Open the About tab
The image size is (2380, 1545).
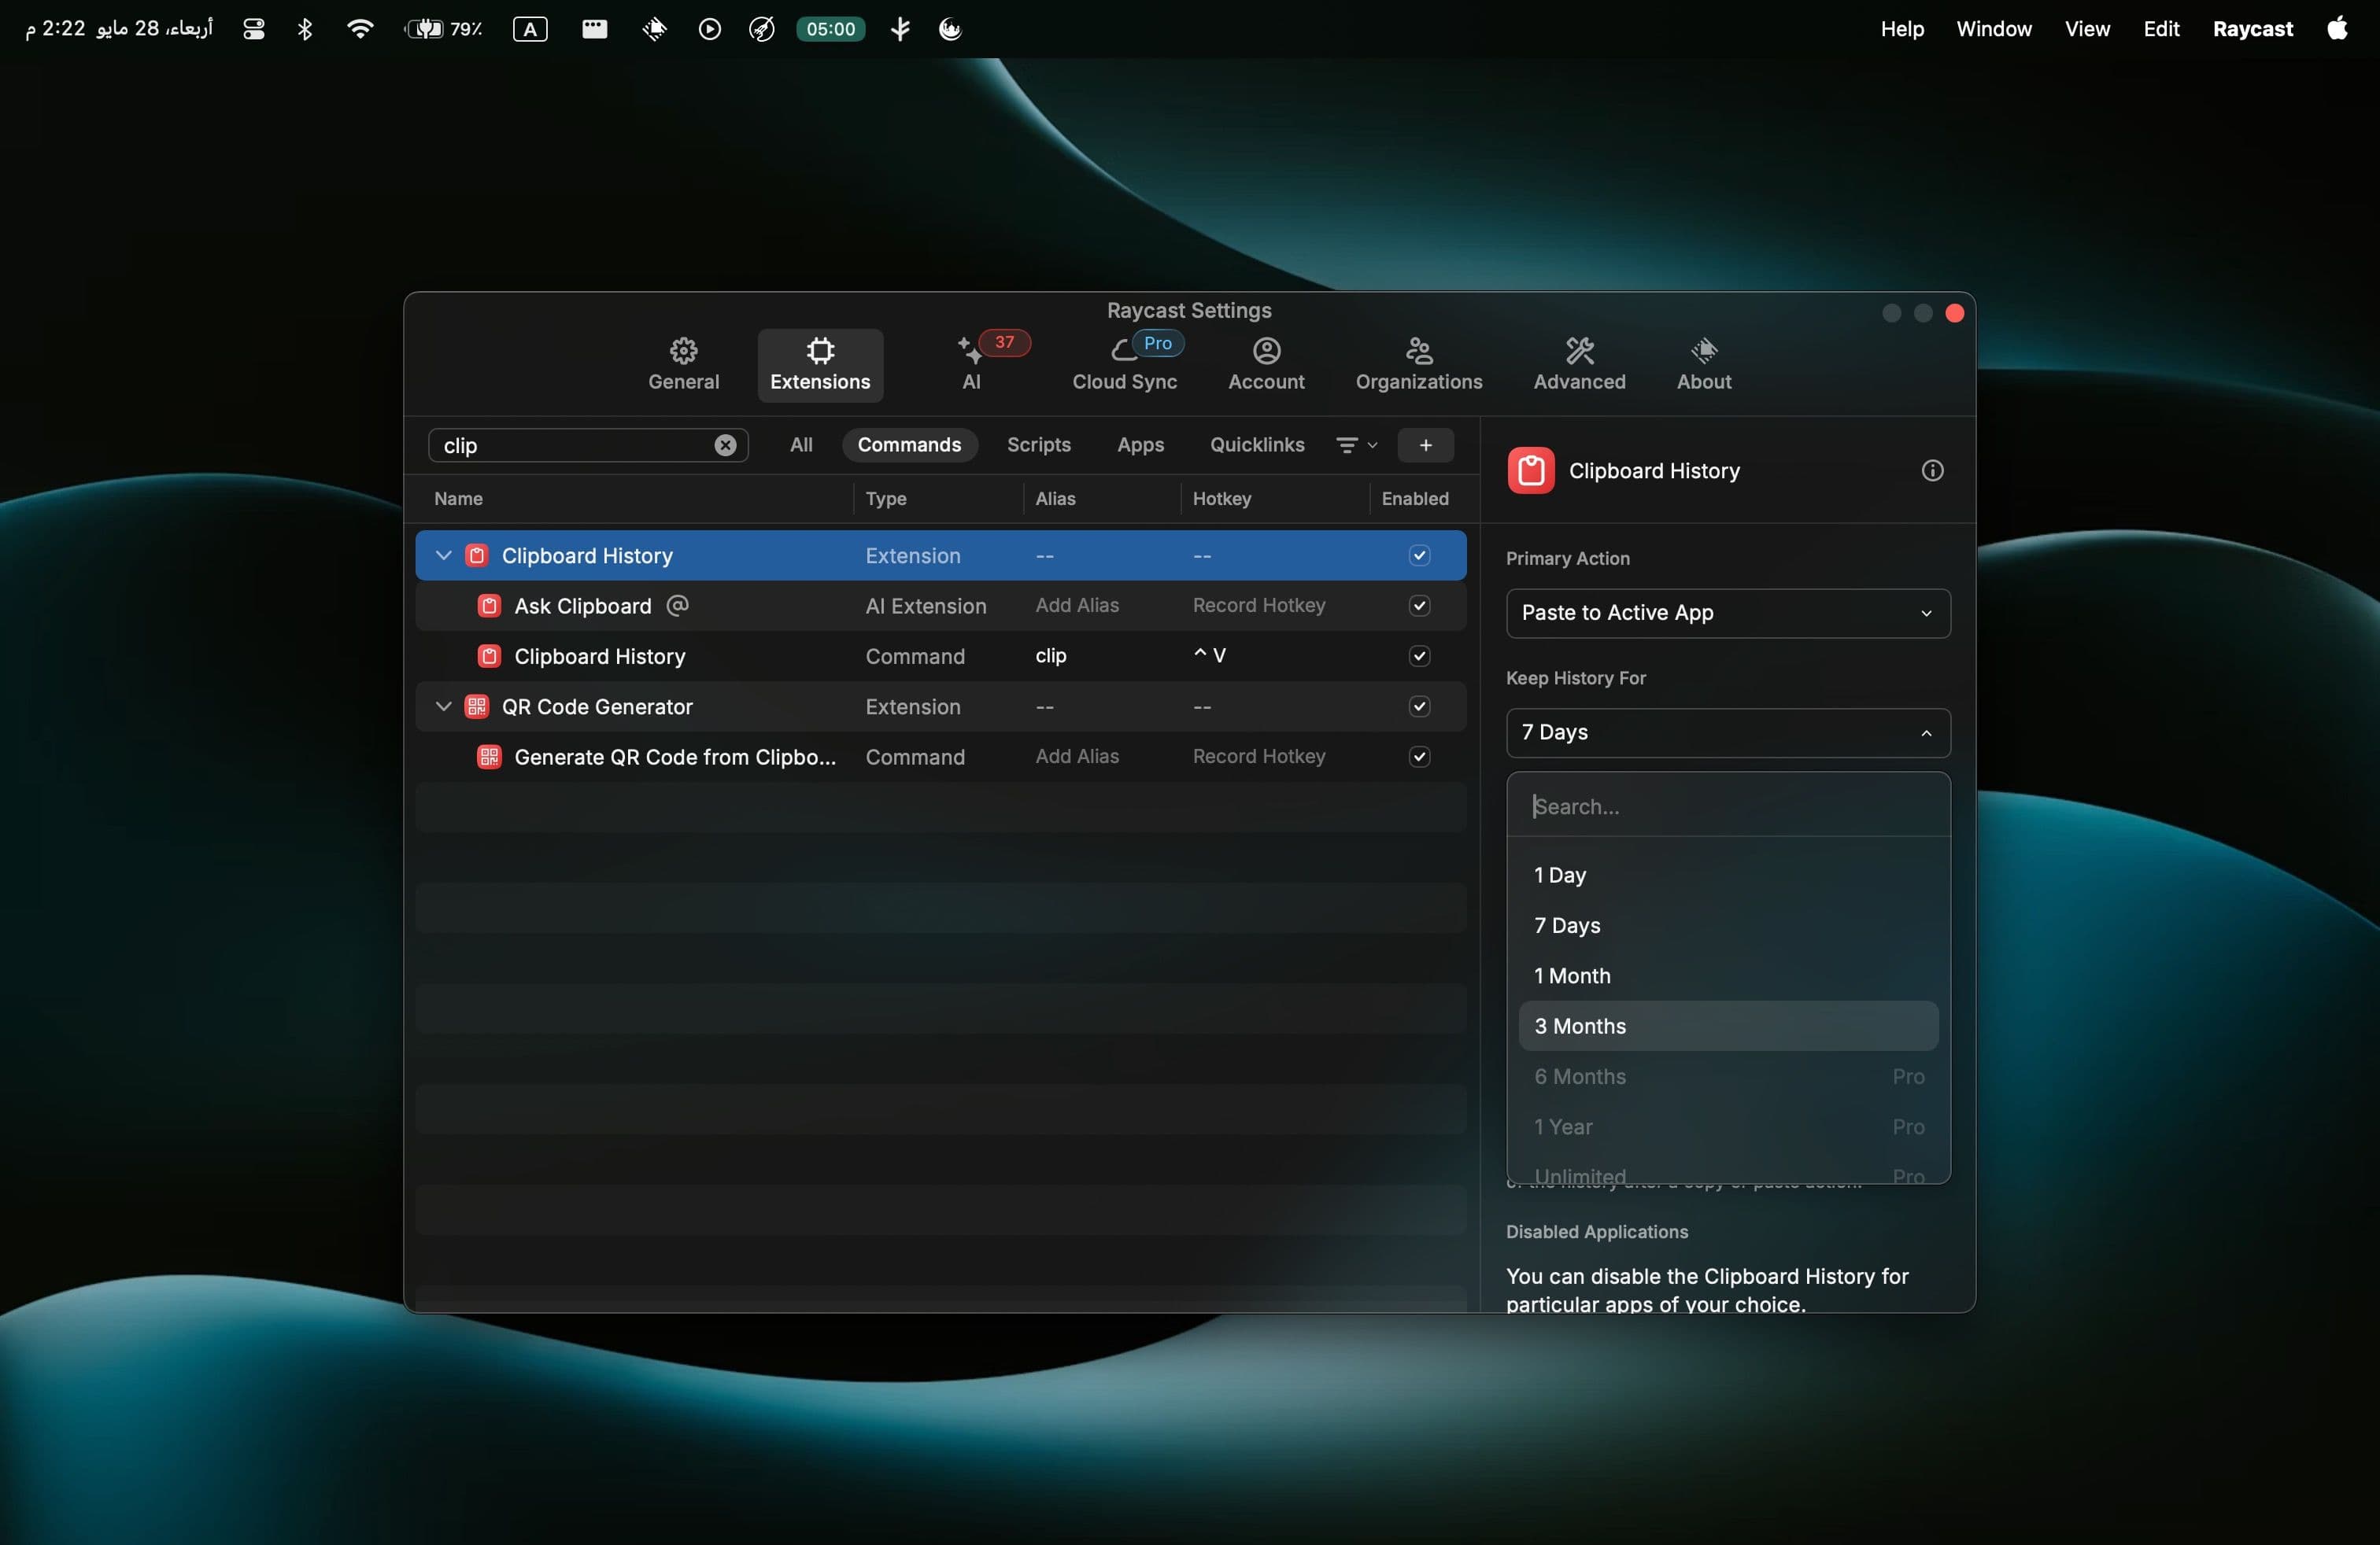(1703, 365)
